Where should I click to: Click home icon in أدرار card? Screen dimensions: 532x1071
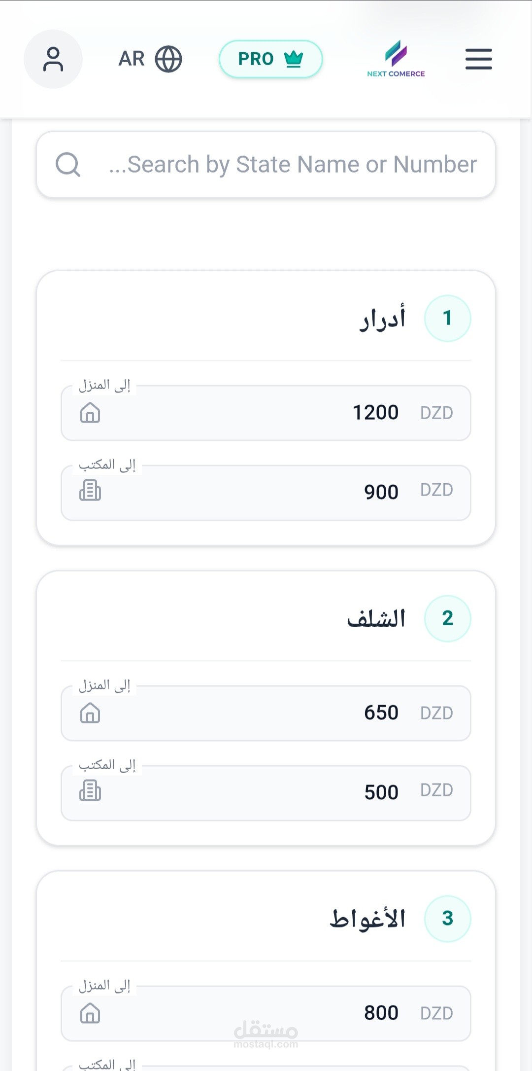point(90,413)
